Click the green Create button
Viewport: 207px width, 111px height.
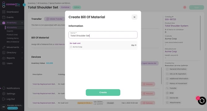[103, 93]
